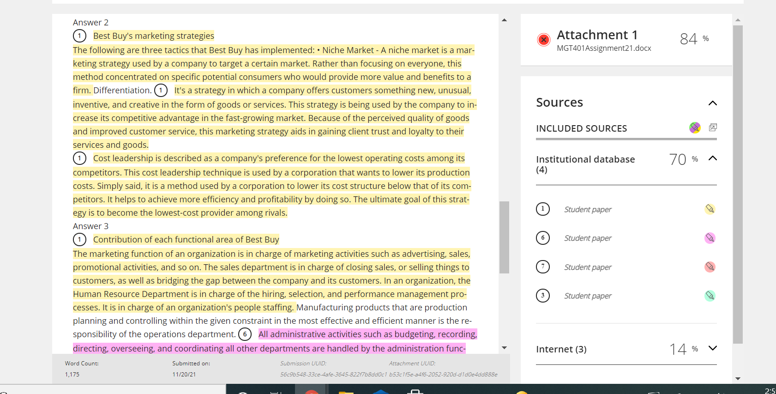Click the document scrollbar down arrow

point(504,348)
